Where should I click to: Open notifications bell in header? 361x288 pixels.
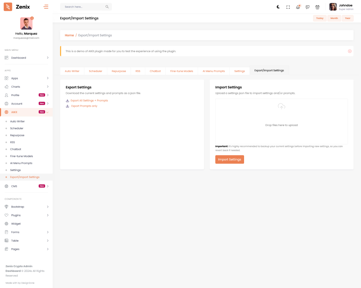click(298, 7)
